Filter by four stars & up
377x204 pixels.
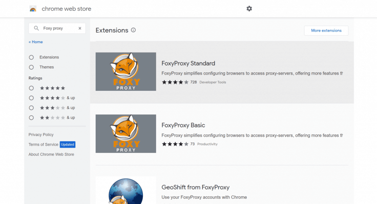point(31,98)
